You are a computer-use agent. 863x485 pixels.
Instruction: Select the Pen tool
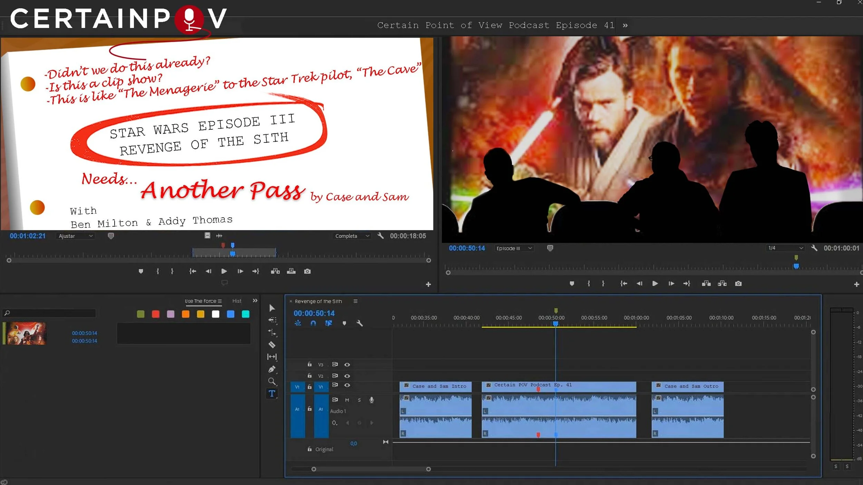click(272, 369)
